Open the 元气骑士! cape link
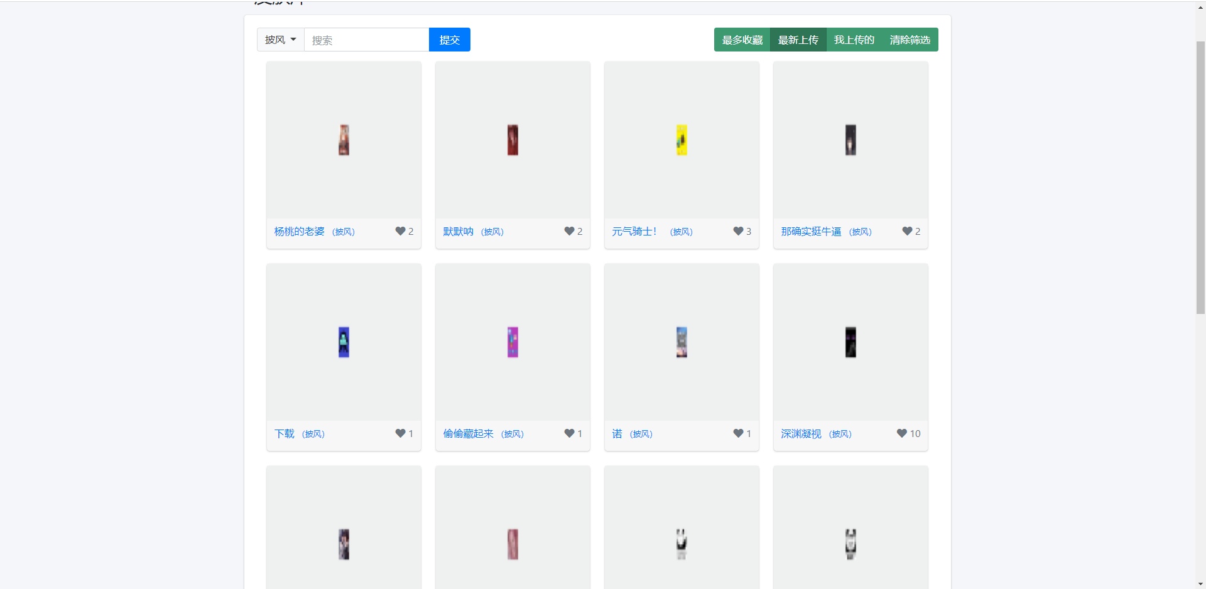1206x589 pixels. 634,232
